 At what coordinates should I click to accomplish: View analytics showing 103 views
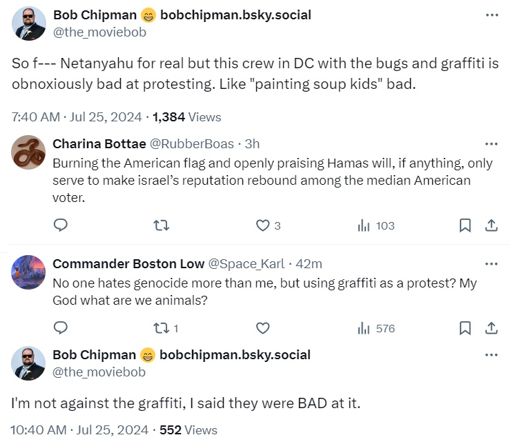click(376, 225)
